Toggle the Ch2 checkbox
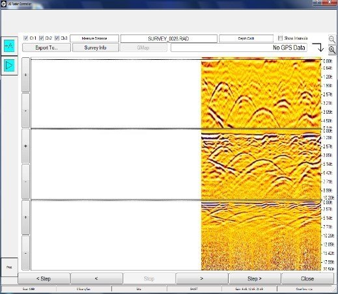The width and height of the screenshot is (338, 294). tap(41, 38)
